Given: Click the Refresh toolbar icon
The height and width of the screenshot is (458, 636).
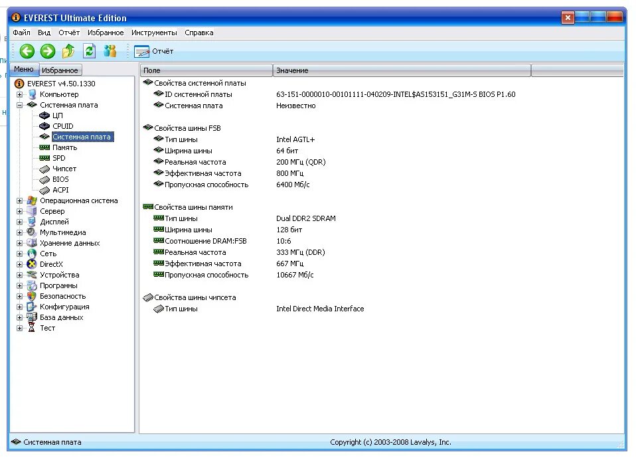Looking at the screenshot, I should coord(89,51).
